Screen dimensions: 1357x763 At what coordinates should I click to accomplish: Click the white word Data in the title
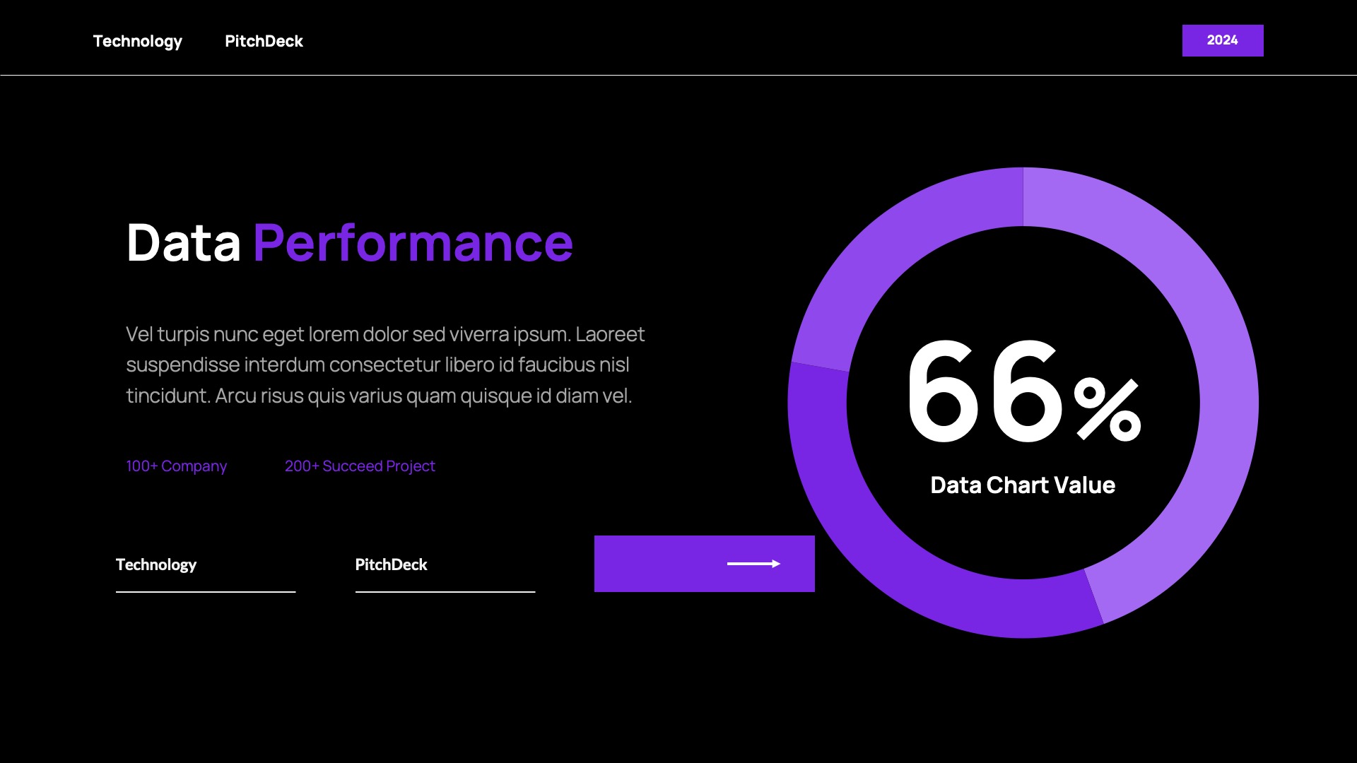[183, 243]
